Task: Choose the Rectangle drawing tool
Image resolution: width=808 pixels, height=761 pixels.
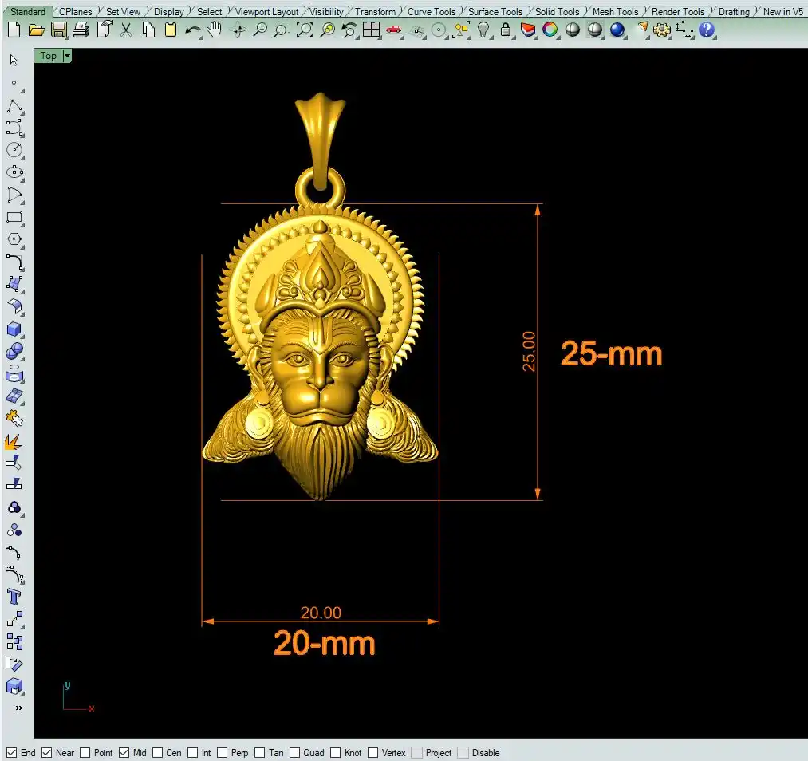Action: pyautogui.click(x=14, y=217)
